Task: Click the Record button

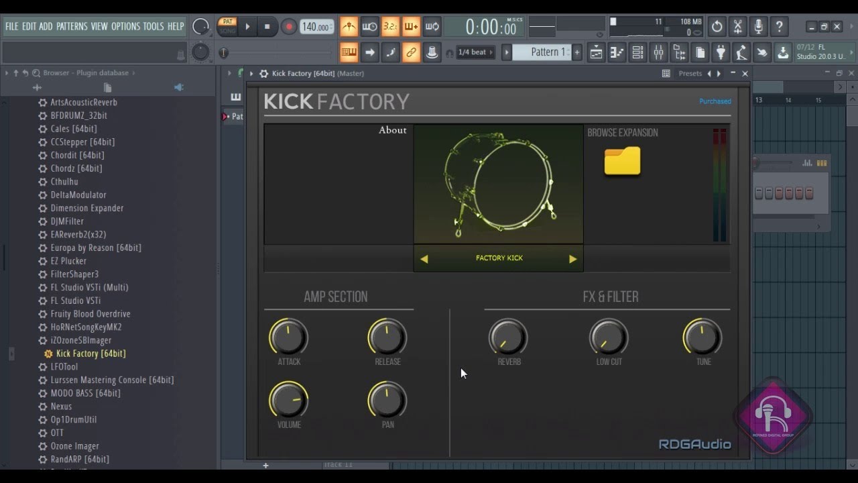Action: [x=289, y=27]
